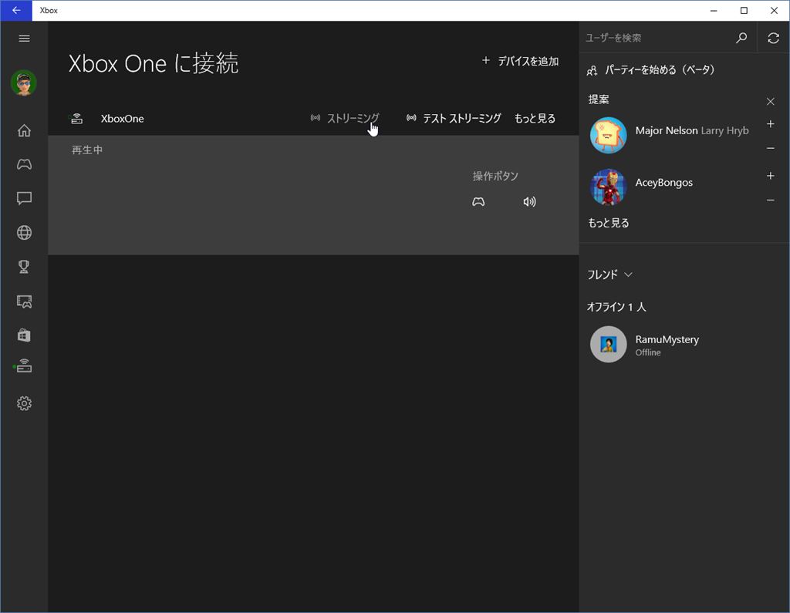Open My Games controller icon in sidebar
The width and height of the screenshot is (790, 613).
coord(24,164)
